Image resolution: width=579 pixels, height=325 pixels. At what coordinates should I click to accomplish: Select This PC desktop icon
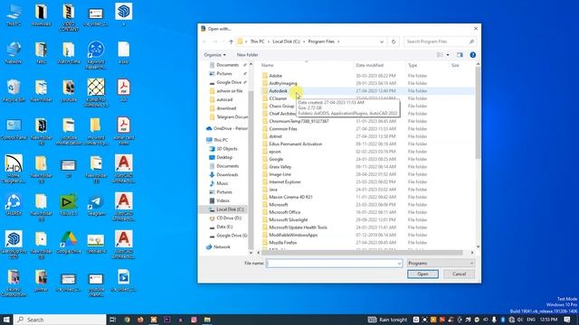pyautogui.click(x=14, y=15)
